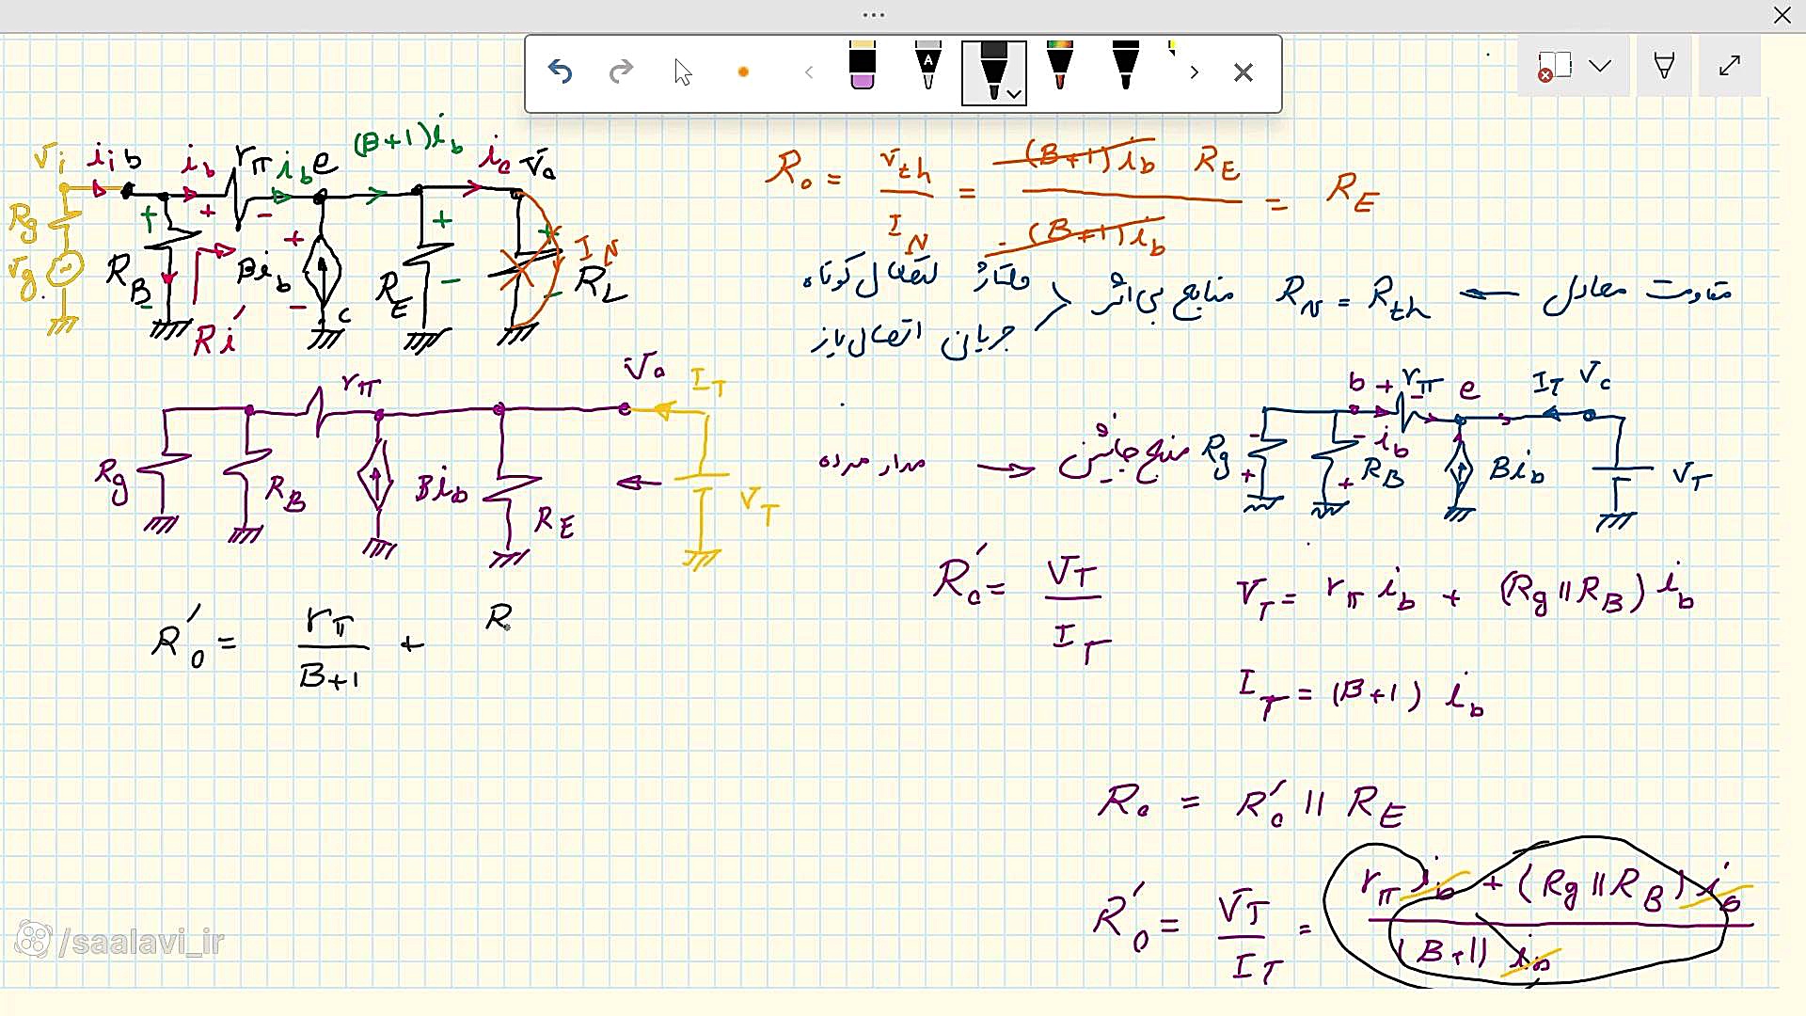Pick the eraser tool with purple tip
This screenshot has width=1806, height=1016.
pyautogui.click(x=862, y=68)
